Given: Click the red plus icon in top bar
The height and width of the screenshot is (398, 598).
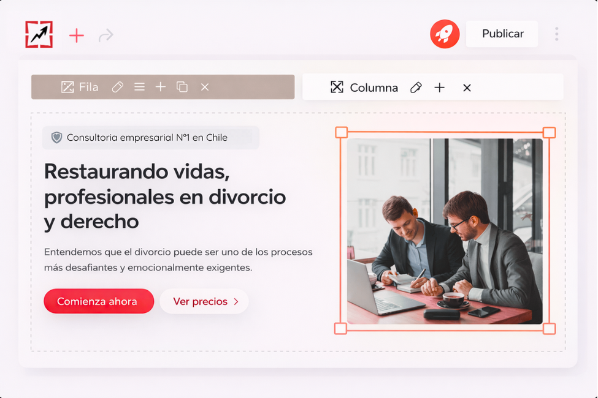Looking at the screenshot, I should click(x=77, y=35).
